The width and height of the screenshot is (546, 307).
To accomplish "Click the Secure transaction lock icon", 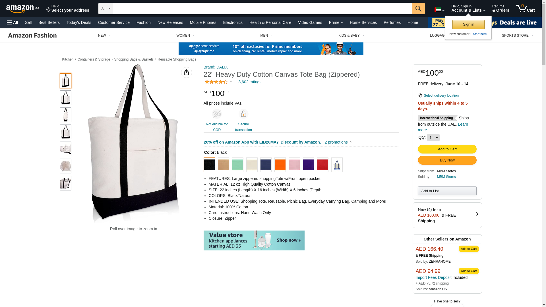I will (x=243, y=114).
